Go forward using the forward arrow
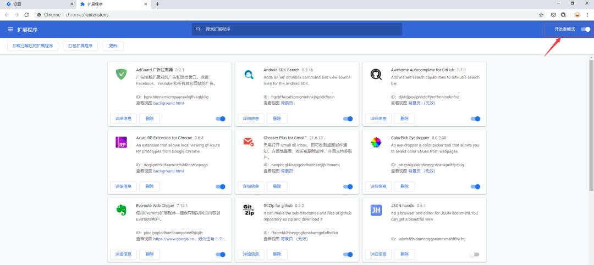The height and width of the screenshot is (265, 594). point(16,15)
